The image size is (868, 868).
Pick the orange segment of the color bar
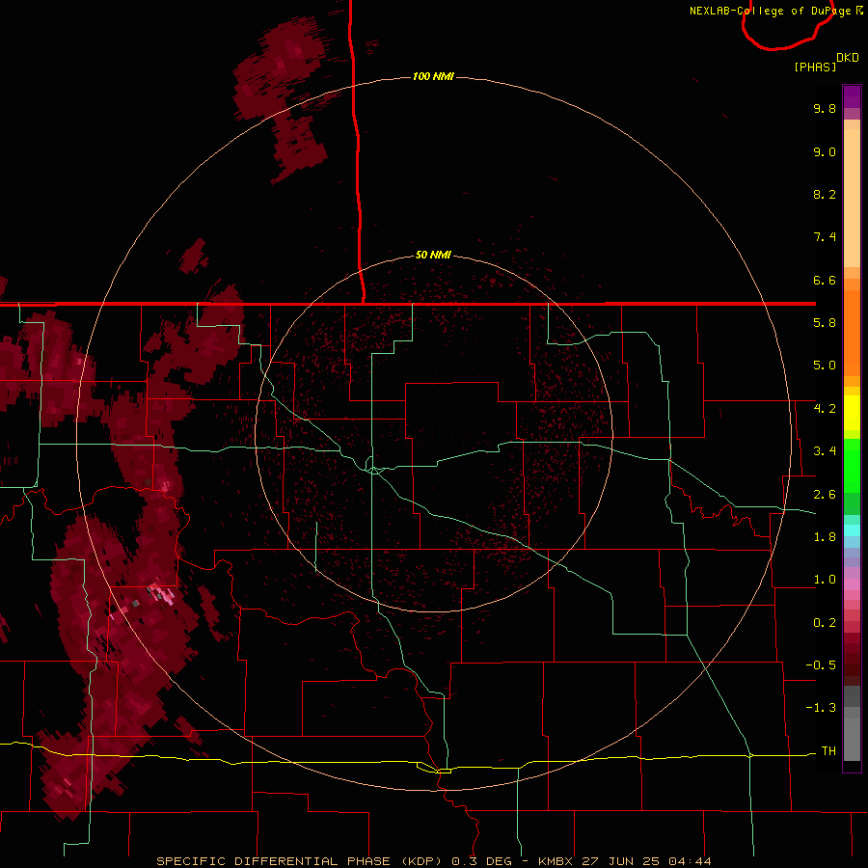(852, 333)
